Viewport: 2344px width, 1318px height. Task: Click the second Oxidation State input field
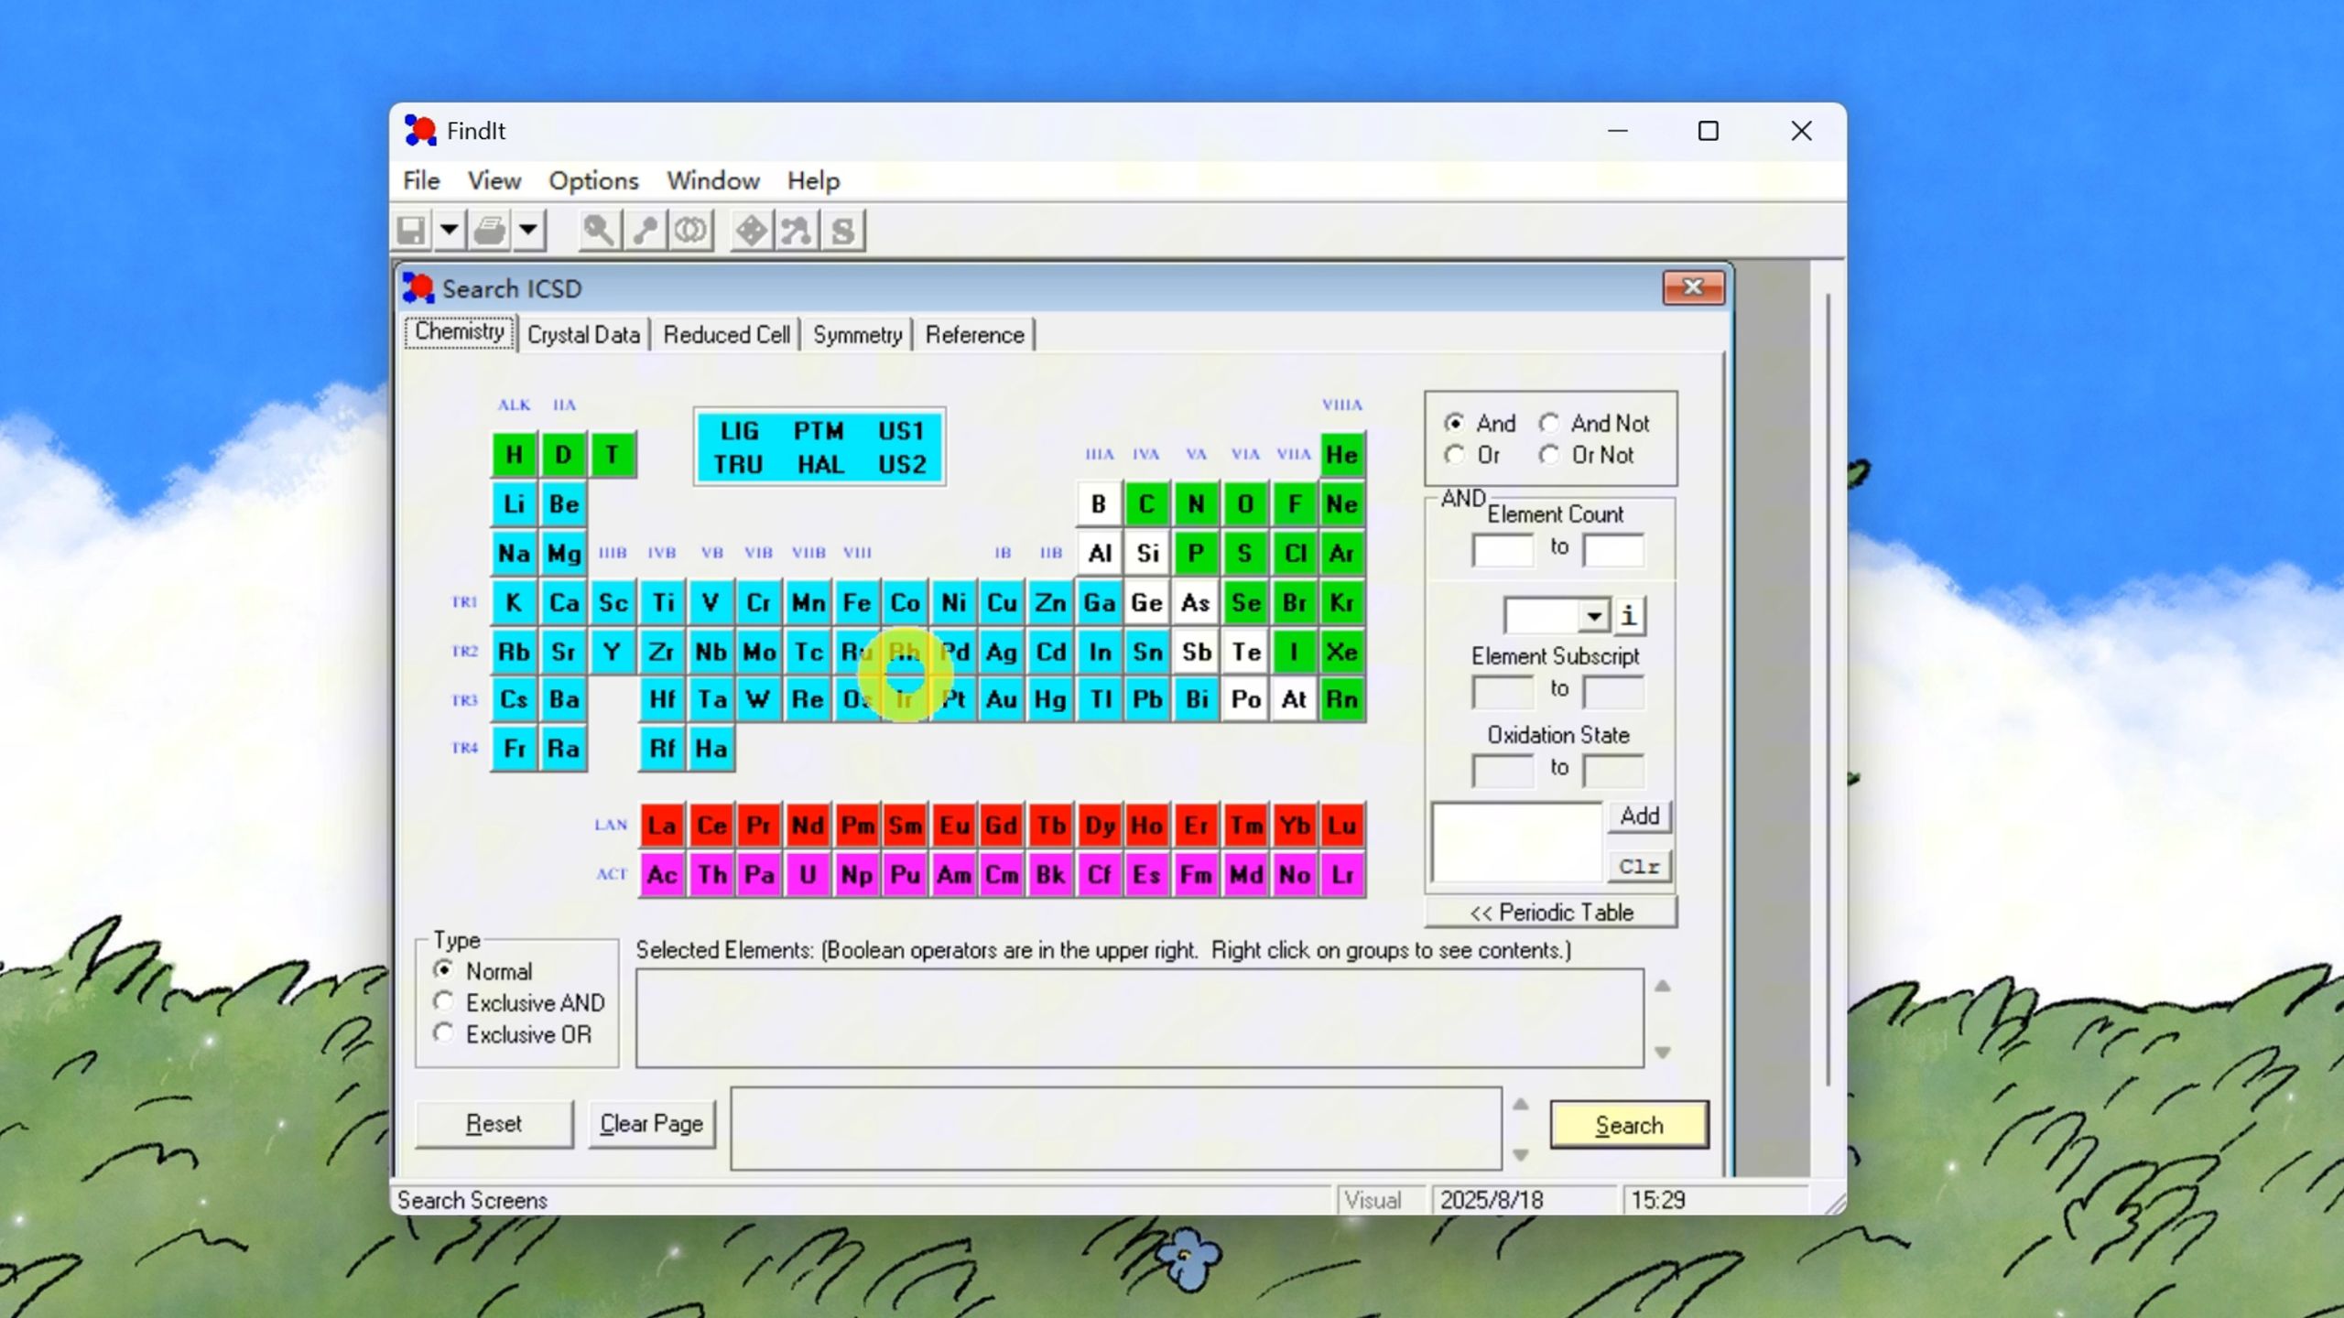point(1613,771)
